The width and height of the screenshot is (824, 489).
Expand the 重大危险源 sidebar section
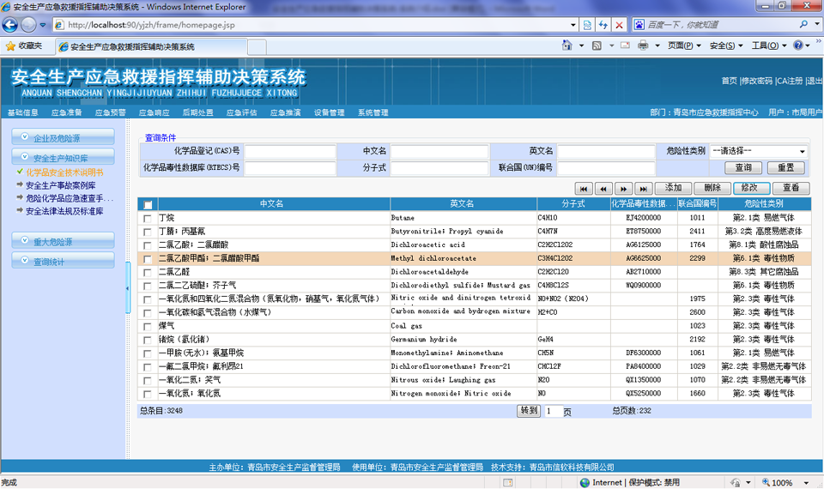63,242
